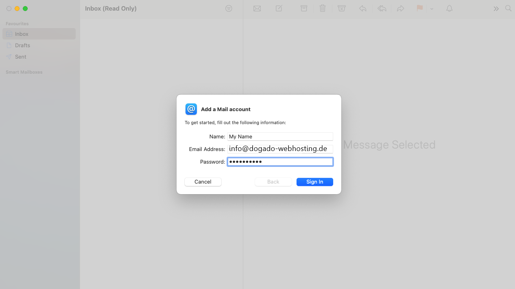Screen dimensions: 515x289
Task: Click the Reply All icon
Action: [x=382, y=9]
